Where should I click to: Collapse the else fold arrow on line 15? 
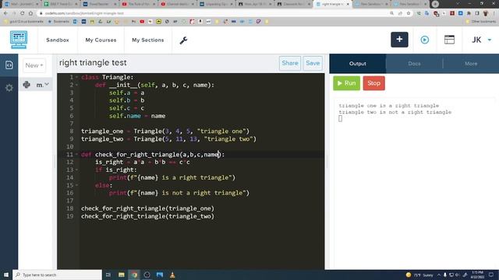[76, 185]
